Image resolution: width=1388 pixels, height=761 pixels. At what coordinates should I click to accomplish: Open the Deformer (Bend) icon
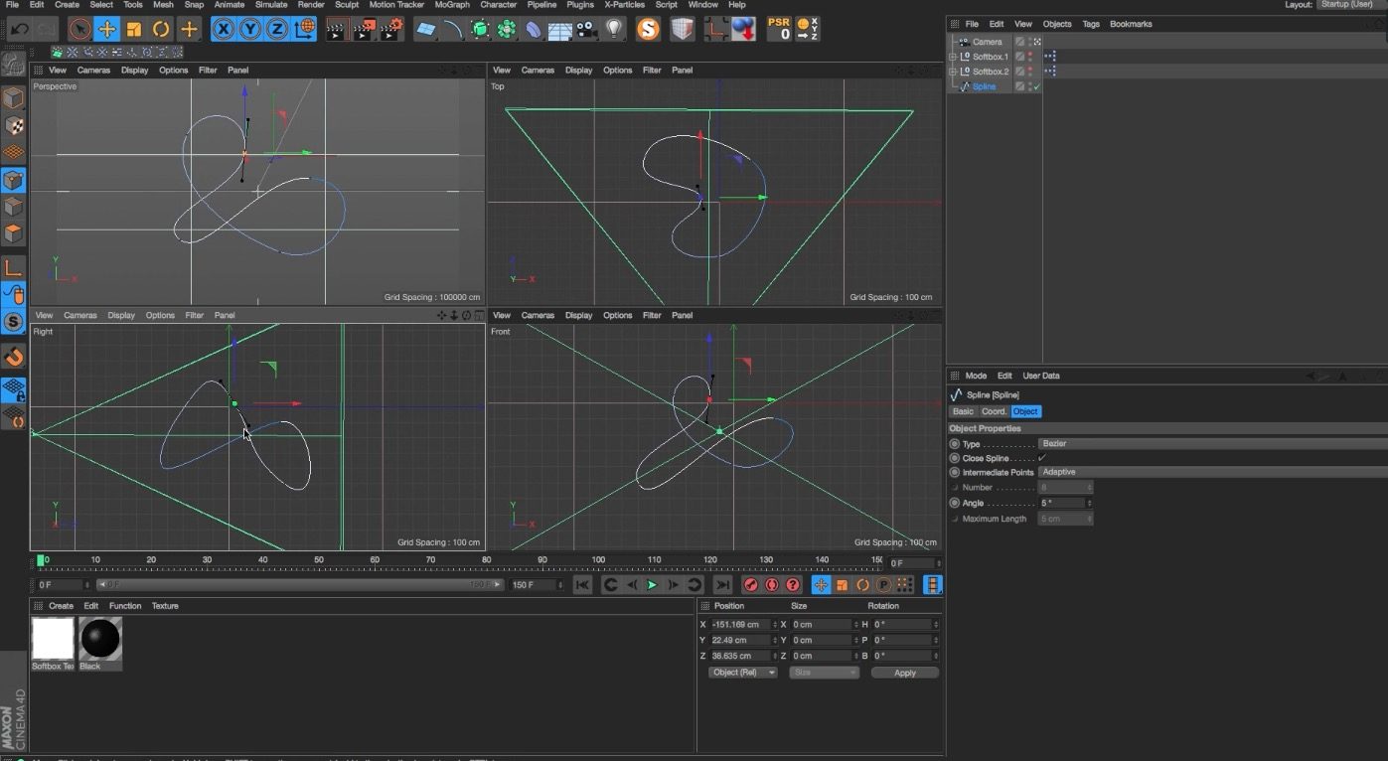(x=534, y=30)
